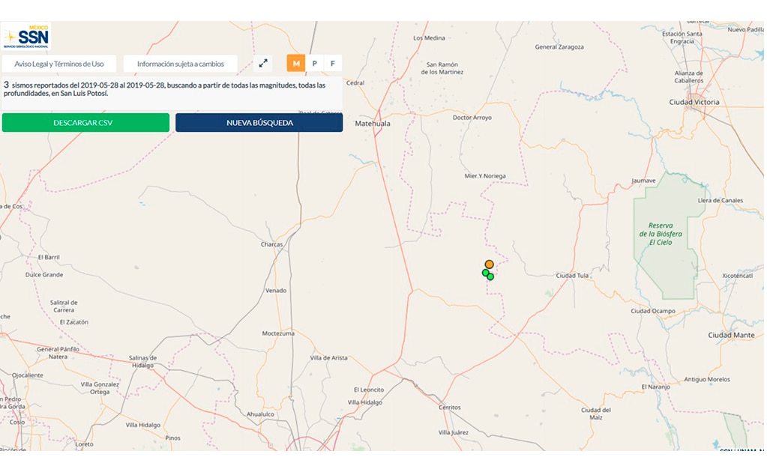
Task: Click the Información sujeta a cambios notice
Action: click(x=181, y=64)
